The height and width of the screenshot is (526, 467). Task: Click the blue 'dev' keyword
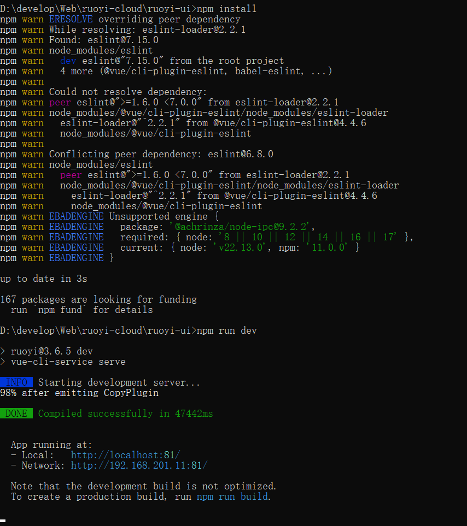[68, 61]
